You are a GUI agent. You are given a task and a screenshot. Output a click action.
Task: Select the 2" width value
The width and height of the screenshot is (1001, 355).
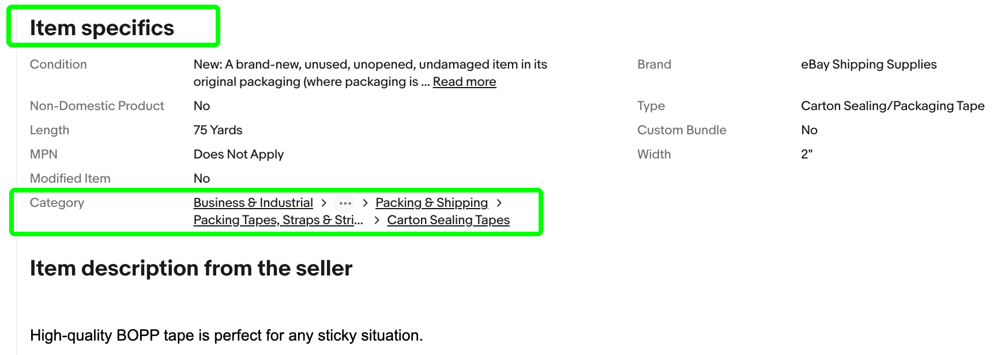coord(806,154)
